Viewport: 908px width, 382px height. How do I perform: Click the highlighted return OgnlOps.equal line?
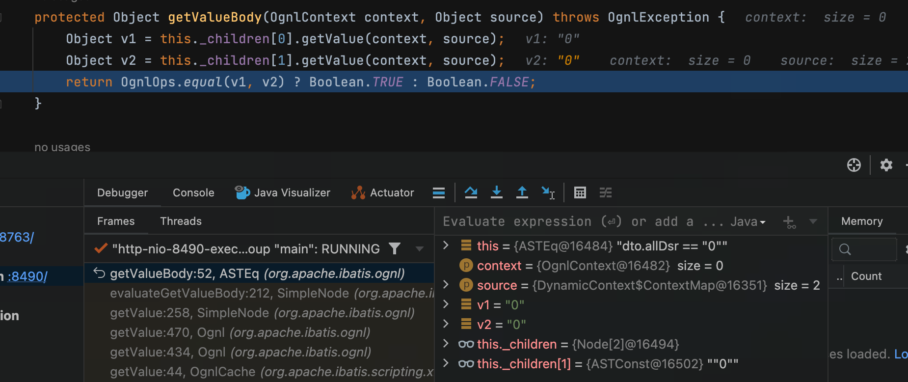[454, 82]
